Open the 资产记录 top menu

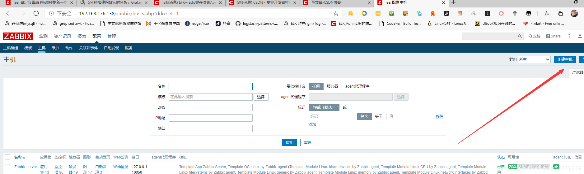click(x=63, y=36)
